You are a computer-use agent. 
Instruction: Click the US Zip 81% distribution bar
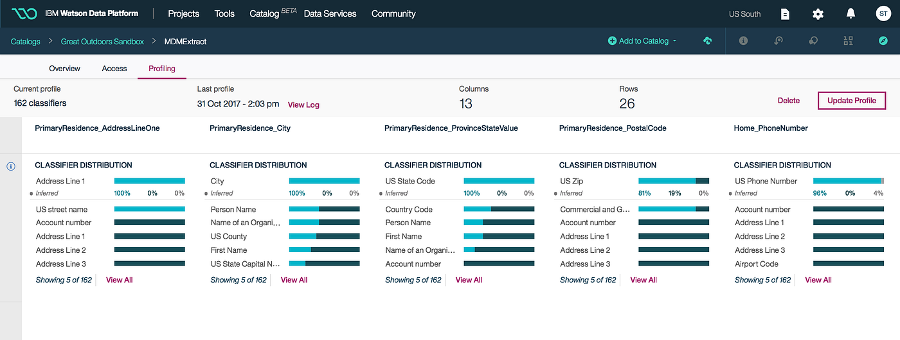pyautogui.click(x=674, y=181)
